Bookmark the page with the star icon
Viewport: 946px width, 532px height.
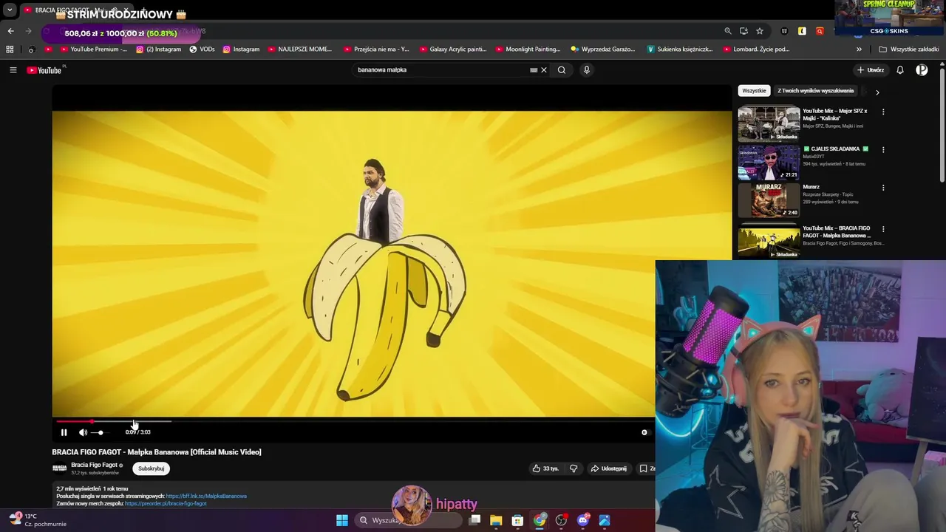click(x=760, y=31)
